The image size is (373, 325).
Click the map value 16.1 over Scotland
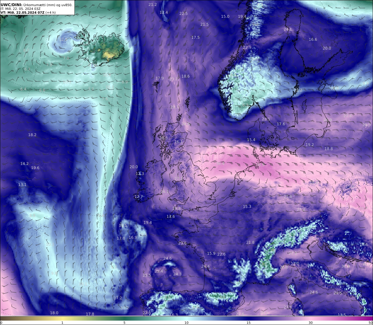click(x=179, y=142)
